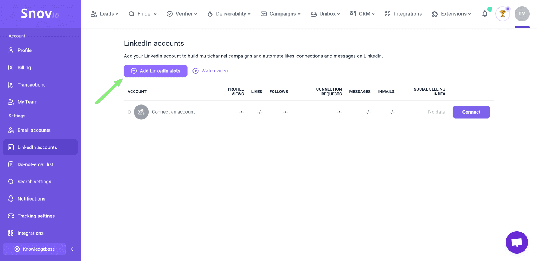Expand the Deliverability menu
The image size is (537, 261).
point(229,14)
